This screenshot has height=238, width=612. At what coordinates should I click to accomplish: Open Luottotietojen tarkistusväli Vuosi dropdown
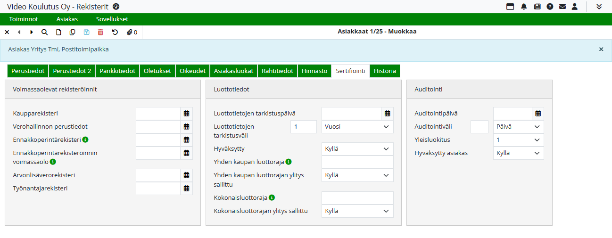(x=357, y=127)
